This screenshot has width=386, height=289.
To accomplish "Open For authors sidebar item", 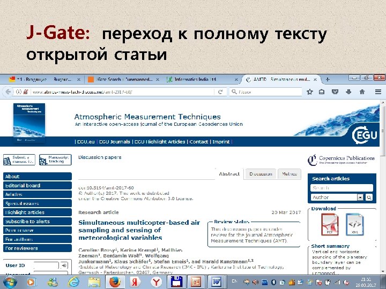I will pyautogui.click(x=38, y=239).
